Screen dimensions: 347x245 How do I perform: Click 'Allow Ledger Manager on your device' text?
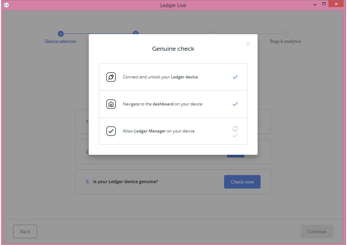coord(159,131)
